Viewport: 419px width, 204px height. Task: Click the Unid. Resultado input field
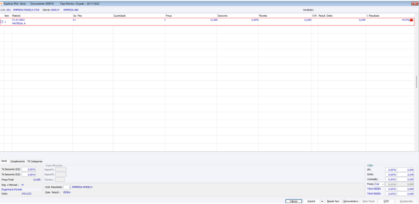pos(67,187)
